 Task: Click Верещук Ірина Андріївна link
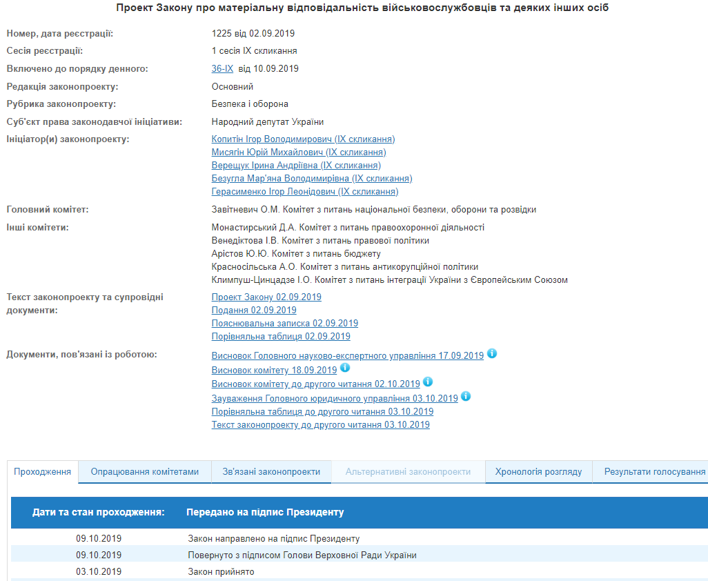click(x=296, y=166)
